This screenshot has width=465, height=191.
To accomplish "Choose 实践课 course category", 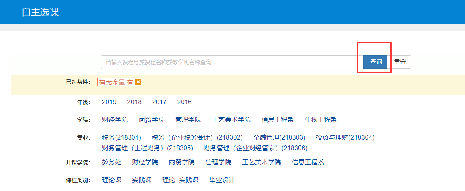I will (x=142, y=180).
